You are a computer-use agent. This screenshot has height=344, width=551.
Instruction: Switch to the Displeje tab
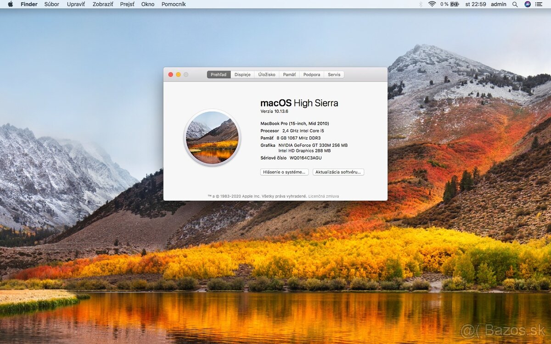(242, 74)
